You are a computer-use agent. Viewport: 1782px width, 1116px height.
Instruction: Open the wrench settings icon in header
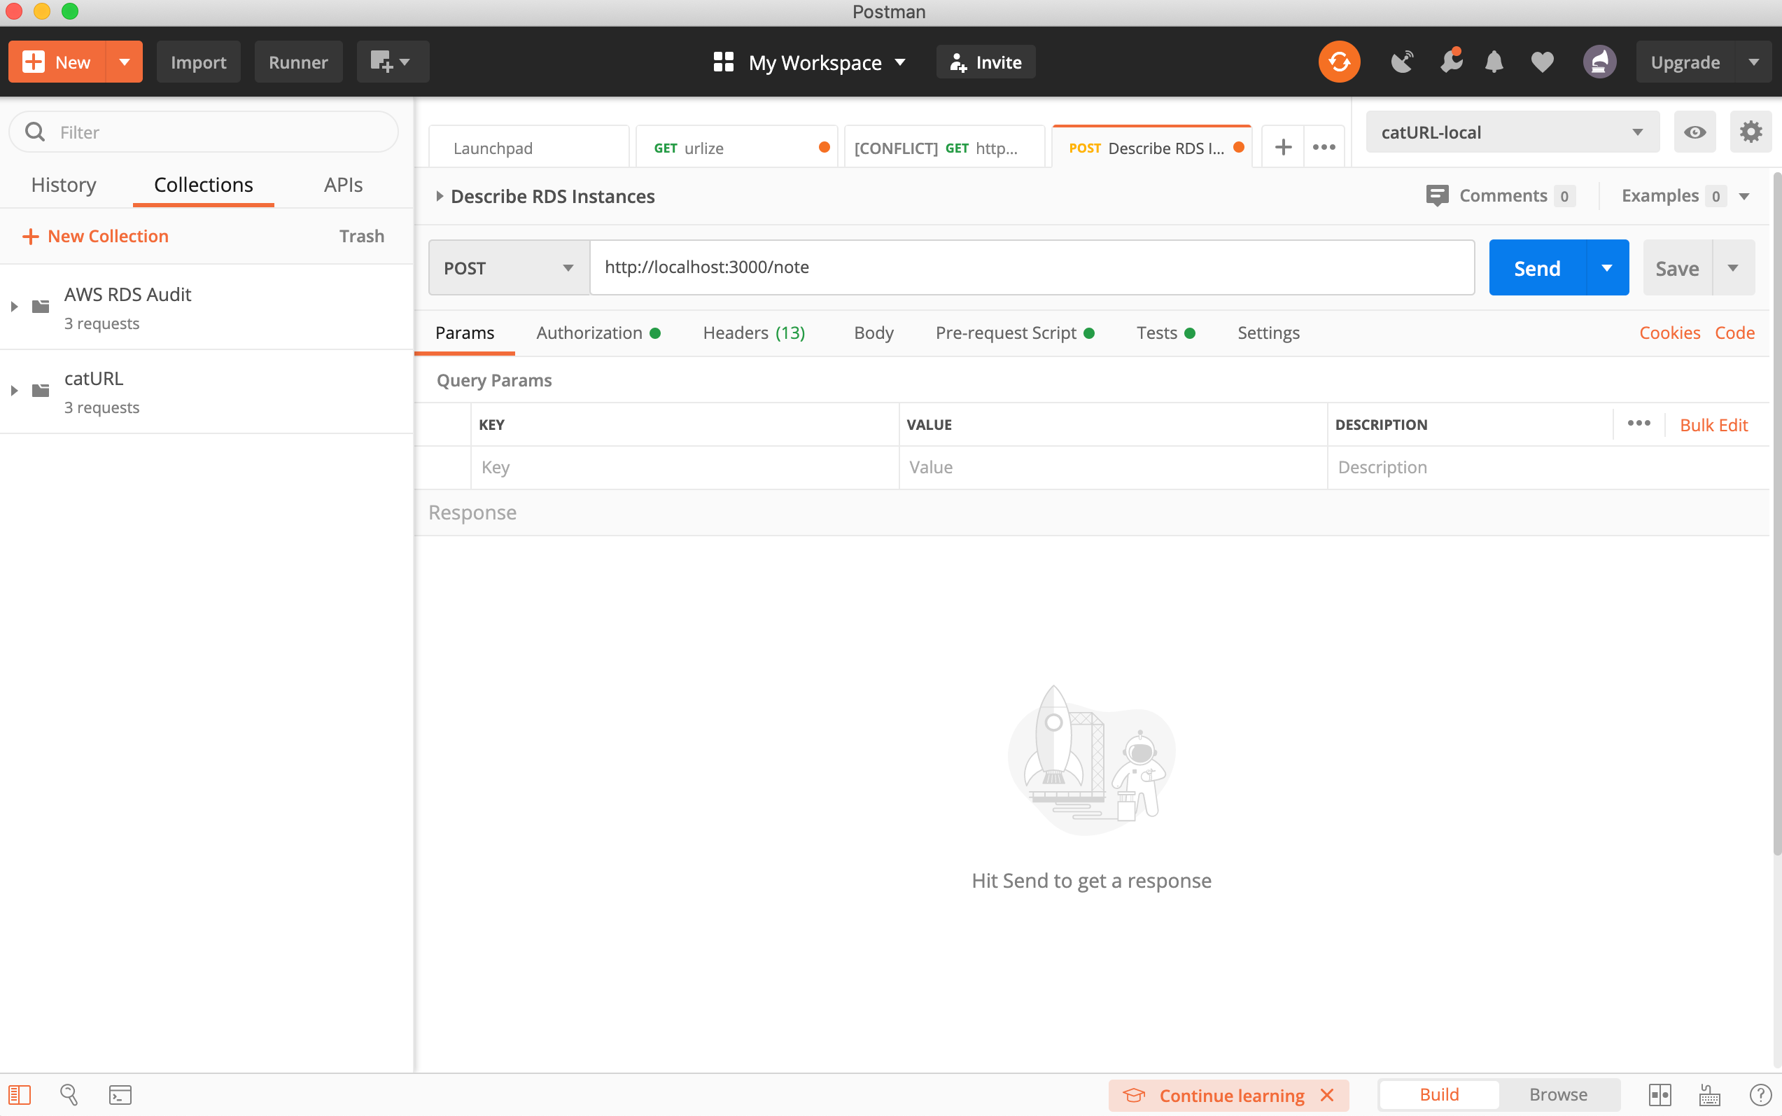[1450, 62]
